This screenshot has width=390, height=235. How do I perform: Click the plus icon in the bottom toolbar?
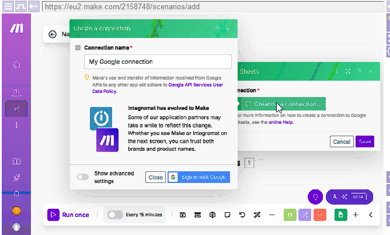(356, 215)
